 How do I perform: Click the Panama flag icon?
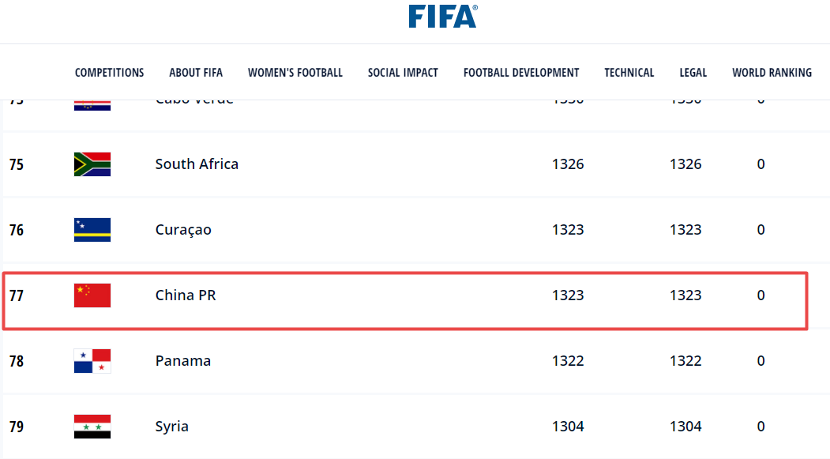pos(92,361)
